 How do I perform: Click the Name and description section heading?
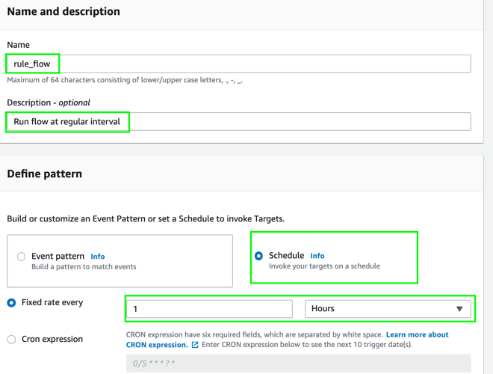pyautogui.click(x=63, y=12)
